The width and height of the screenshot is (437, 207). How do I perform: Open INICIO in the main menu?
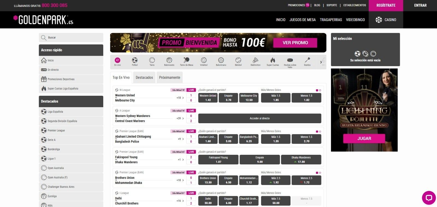point(280,20)
